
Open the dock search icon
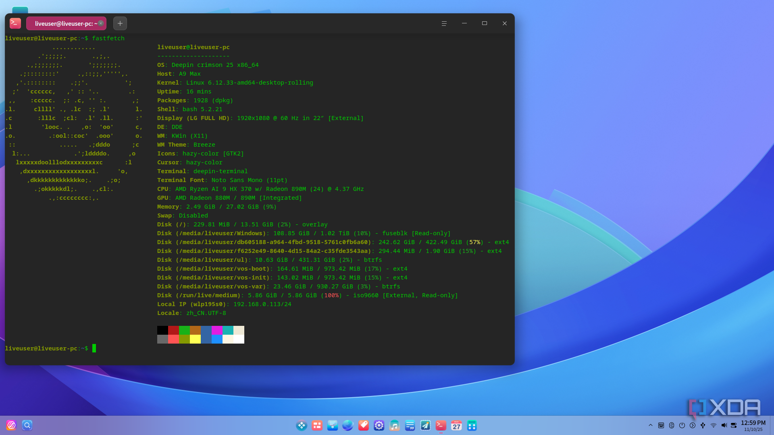(27, 425)
